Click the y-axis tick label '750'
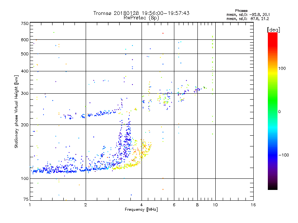This screenshot has height=223, width=298. 25,23
